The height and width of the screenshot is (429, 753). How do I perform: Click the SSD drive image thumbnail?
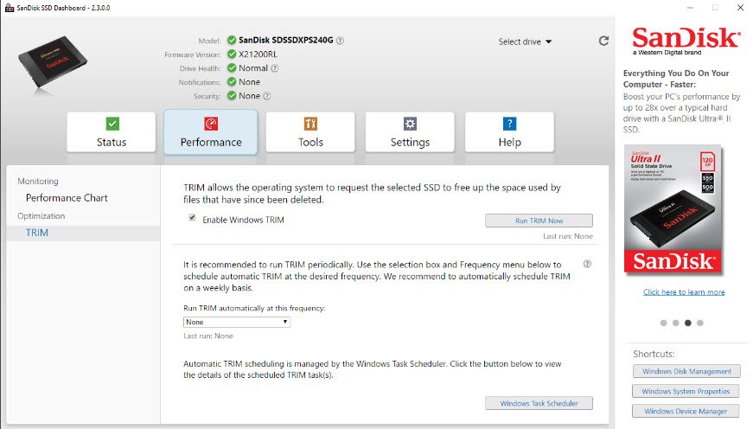(x=53, y=61)
